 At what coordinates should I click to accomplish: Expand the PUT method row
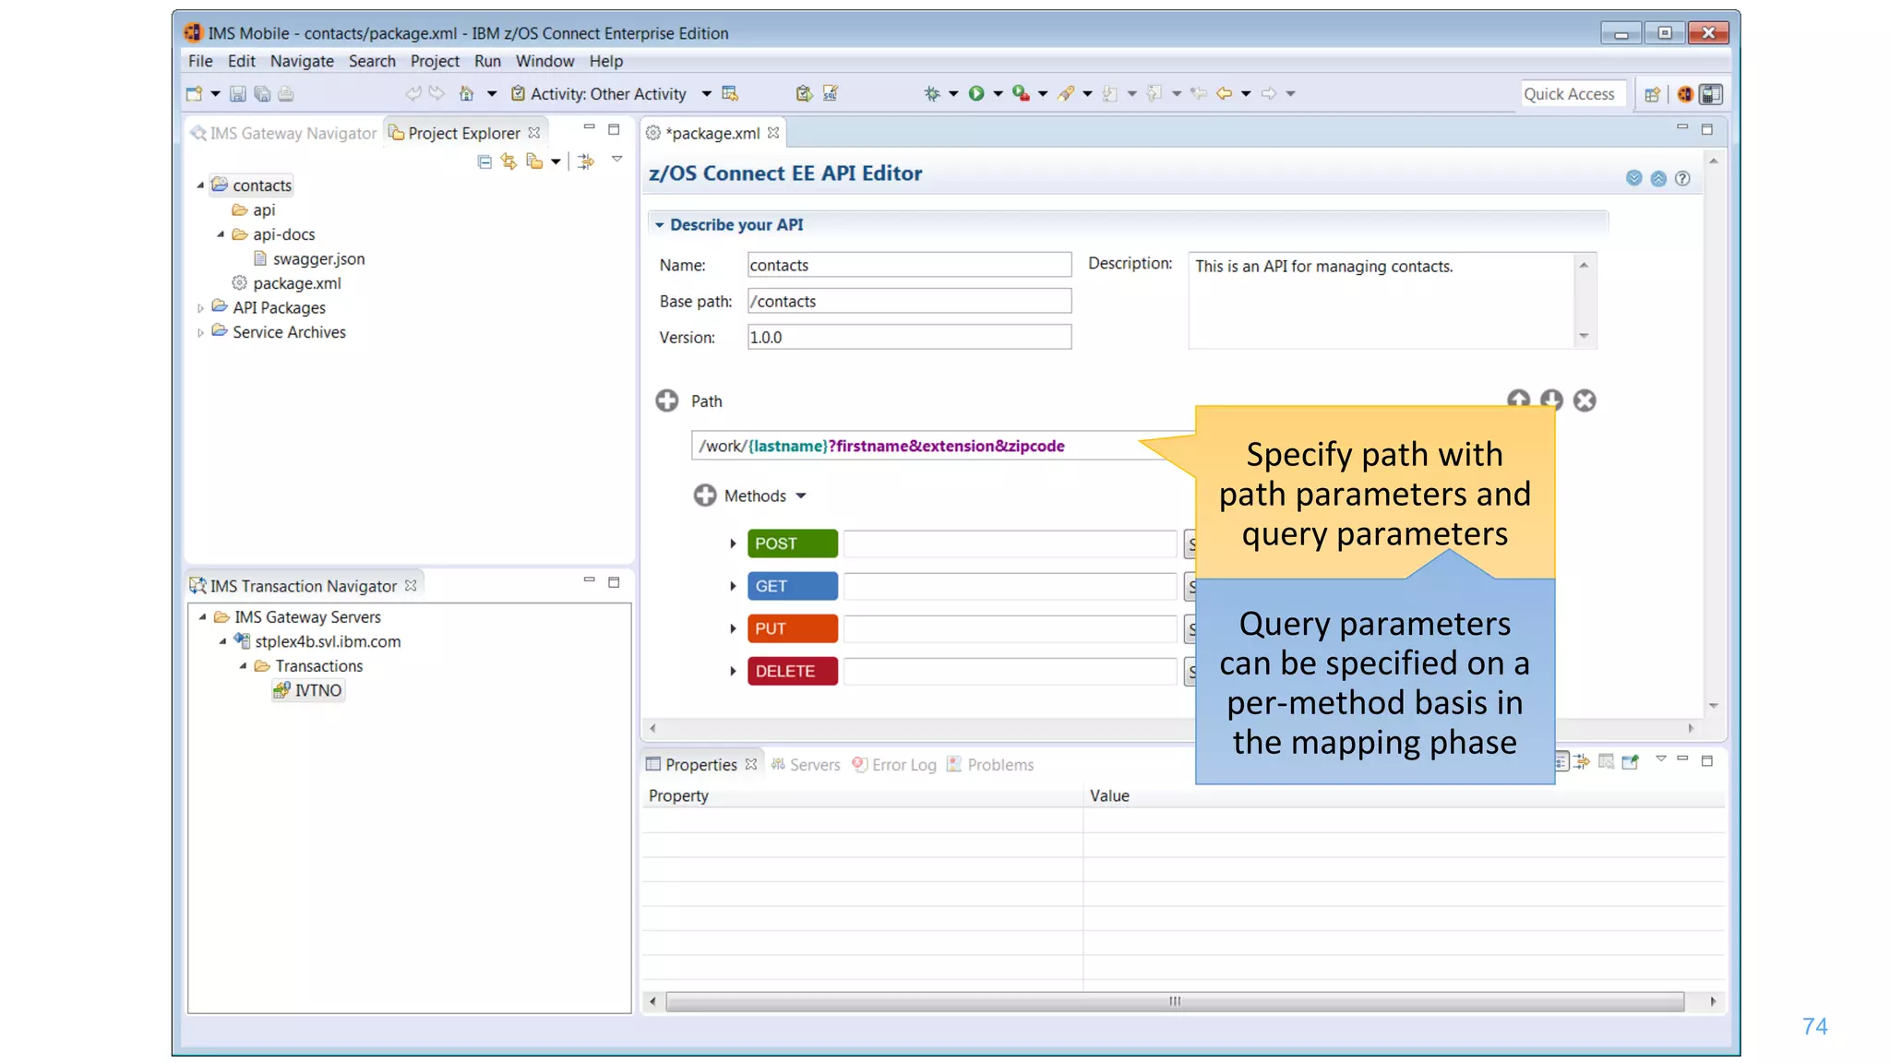coord(733,628)
